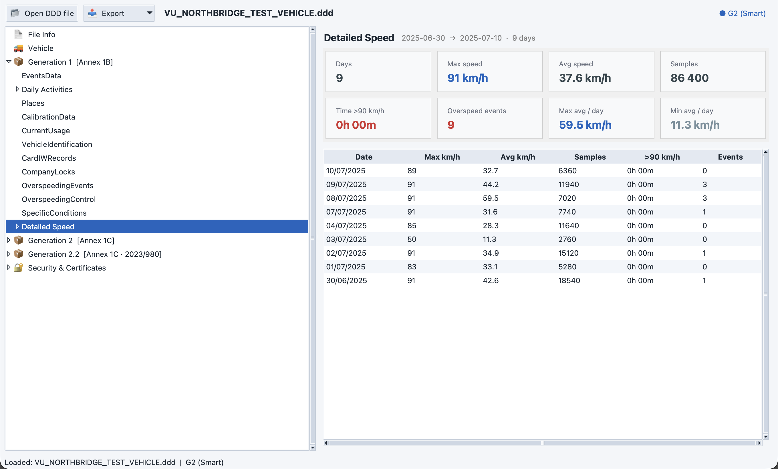This screenshot has width=778, height=469.
Task: Click the File Info document icon
Action: click(x=18, y=34)
